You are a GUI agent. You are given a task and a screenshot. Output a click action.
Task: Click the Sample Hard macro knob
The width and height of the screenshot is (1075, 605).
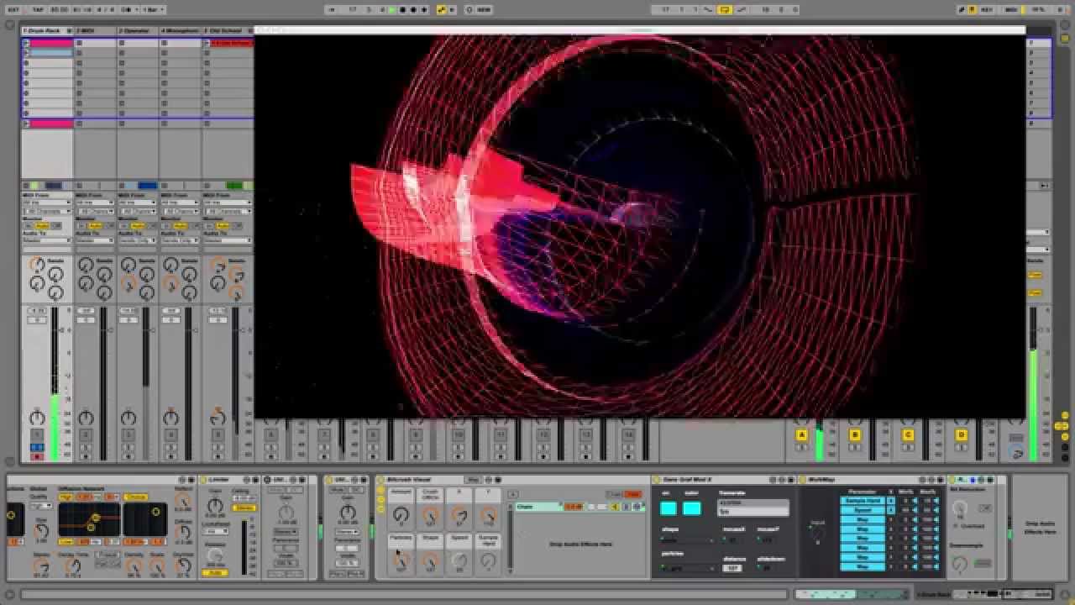tap(488, 560)
